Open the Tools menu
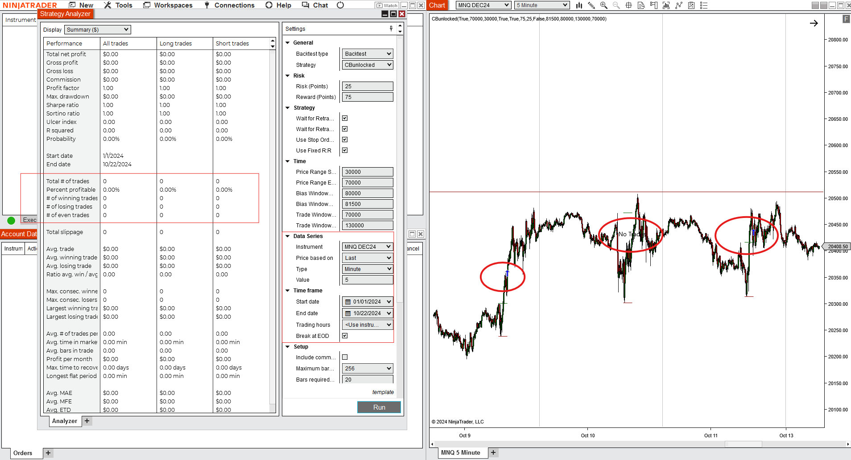The height and width of the screenshot is (460, 851). [x=118, y=5]
